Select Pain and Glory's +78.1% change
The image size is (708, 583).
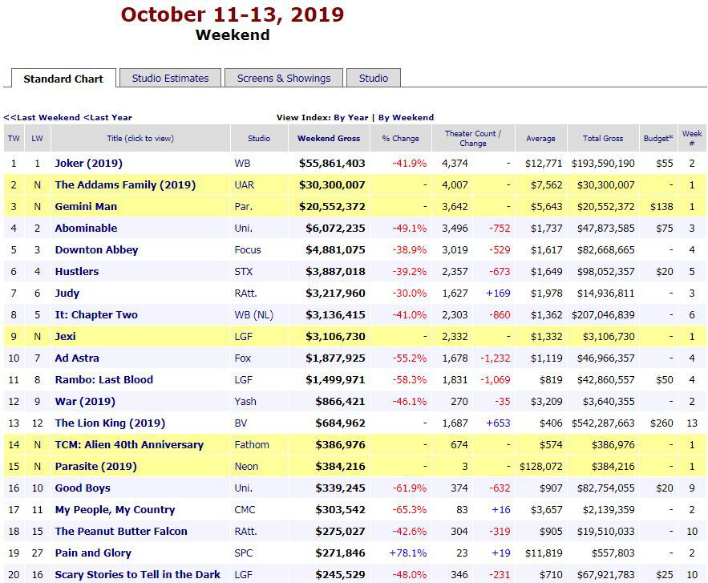(x=408, y=553)
